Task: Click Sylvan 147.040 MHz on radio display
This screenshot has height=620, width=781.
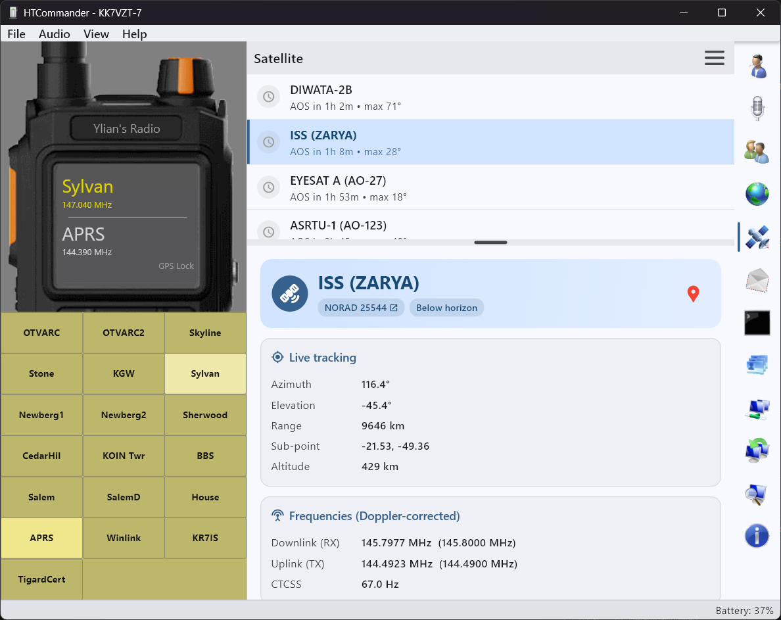Action: tap(87, 193)
